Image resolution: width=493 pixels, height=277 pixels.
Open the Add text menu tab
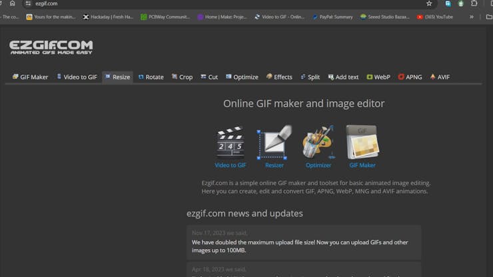pos(343,77)
